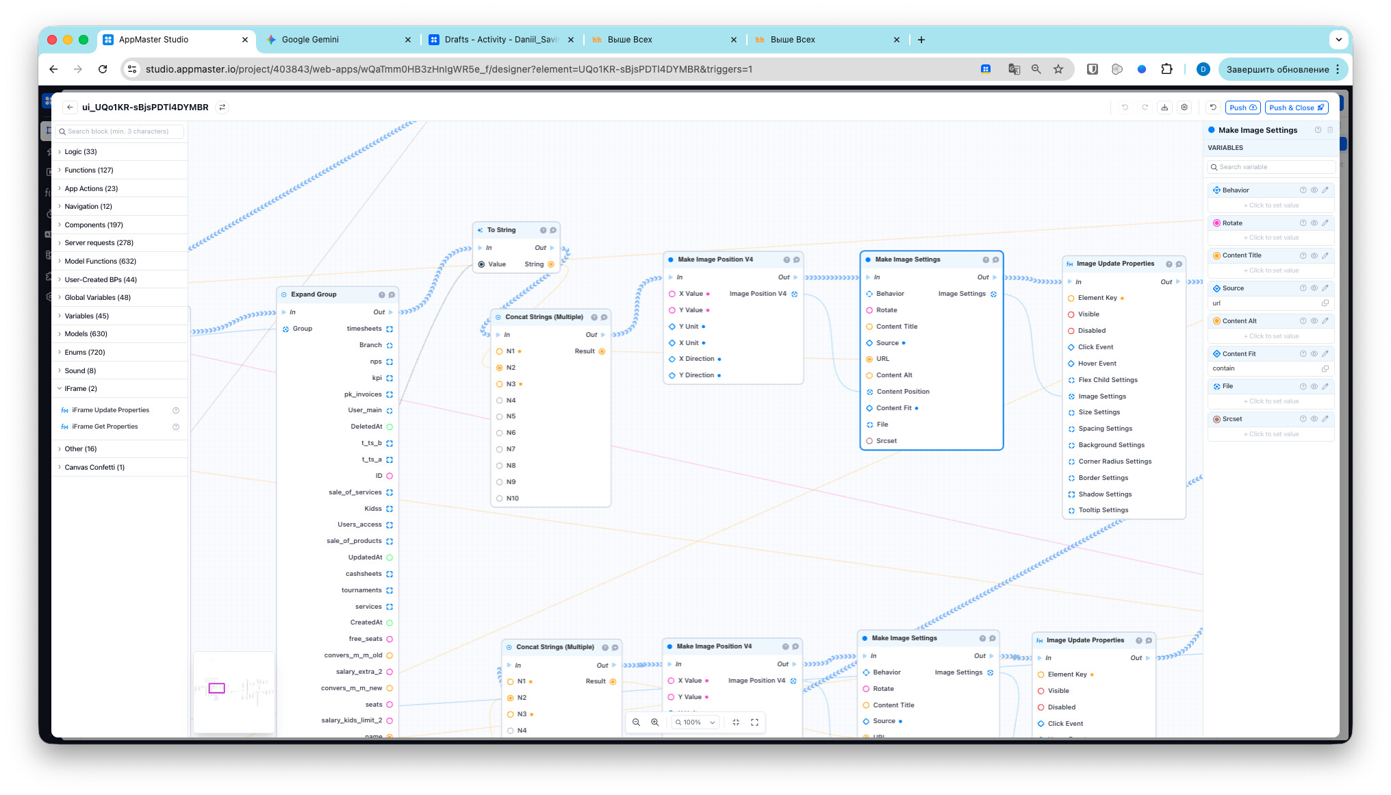Toggle the eye icon on Content Fit variable
Screen dimensions: 1391x795
(x=1314, y=354)
